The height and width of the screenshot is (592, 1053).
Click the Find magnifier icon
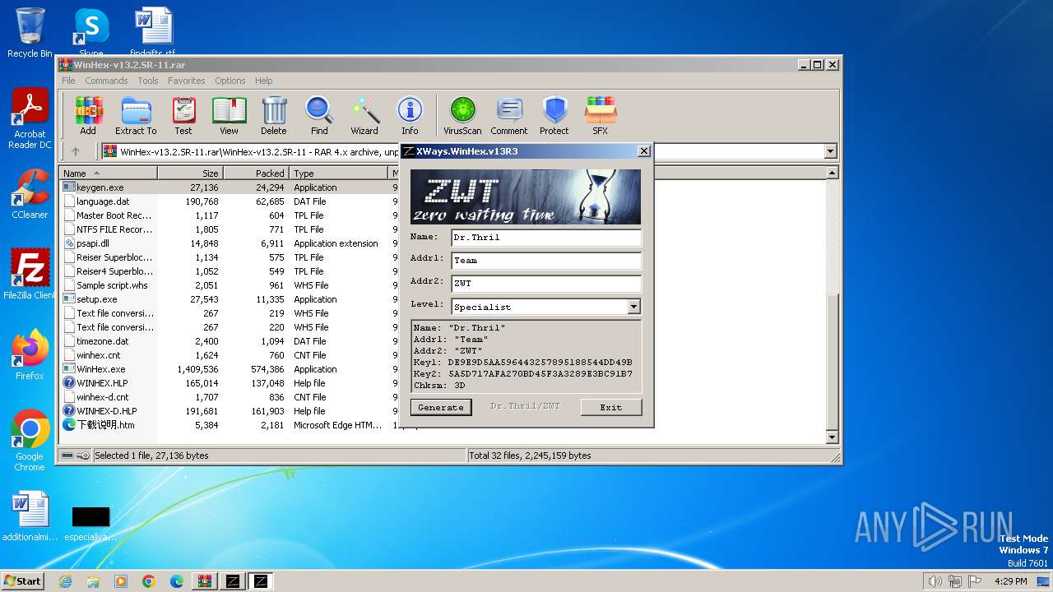319,115
